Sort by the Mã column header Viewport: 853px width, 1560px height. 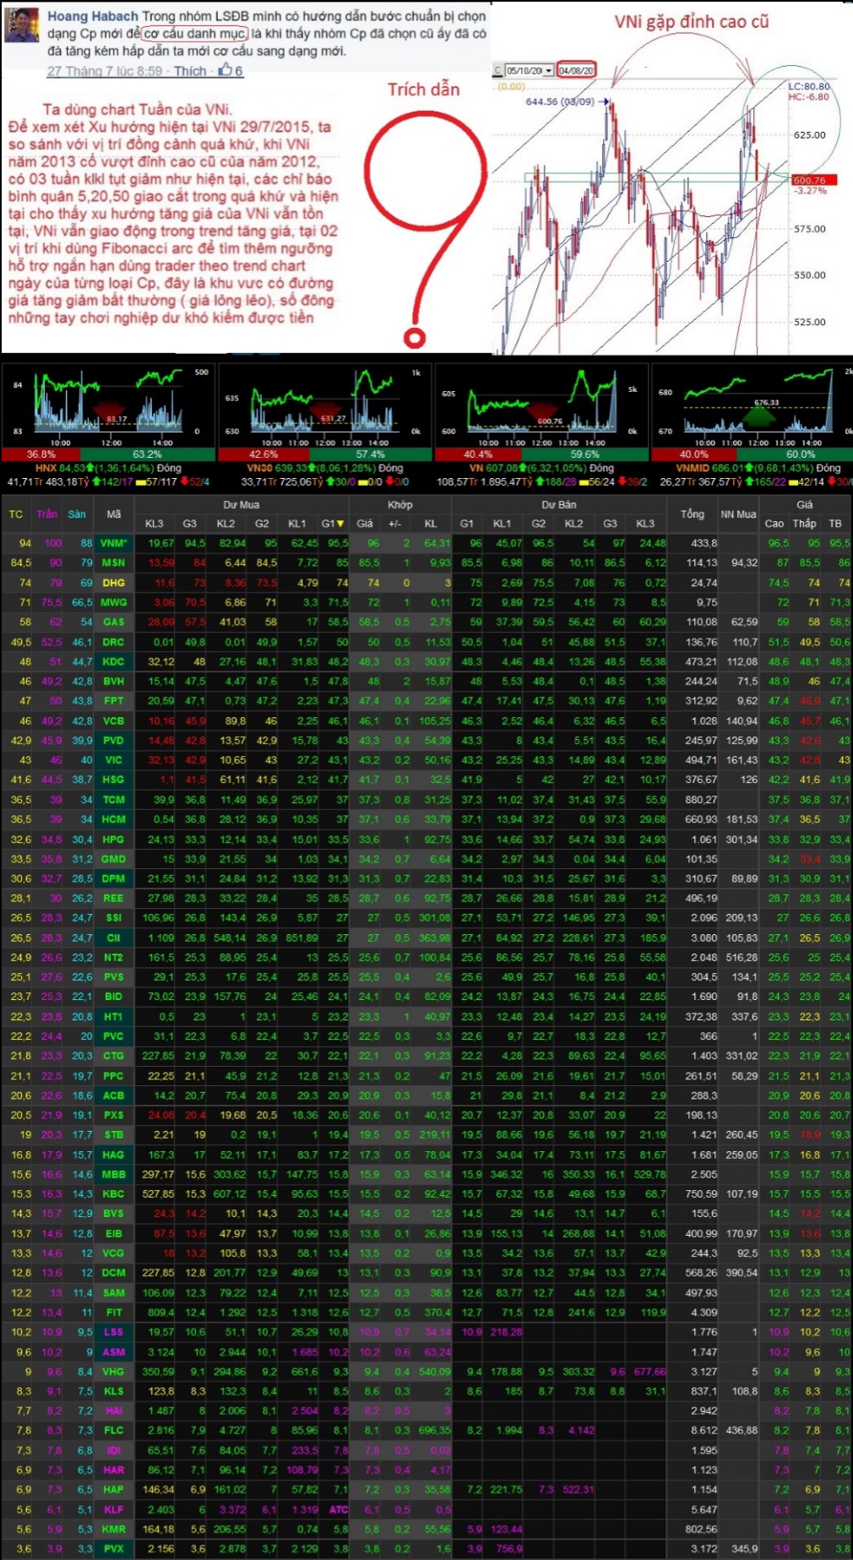(114, 514)
